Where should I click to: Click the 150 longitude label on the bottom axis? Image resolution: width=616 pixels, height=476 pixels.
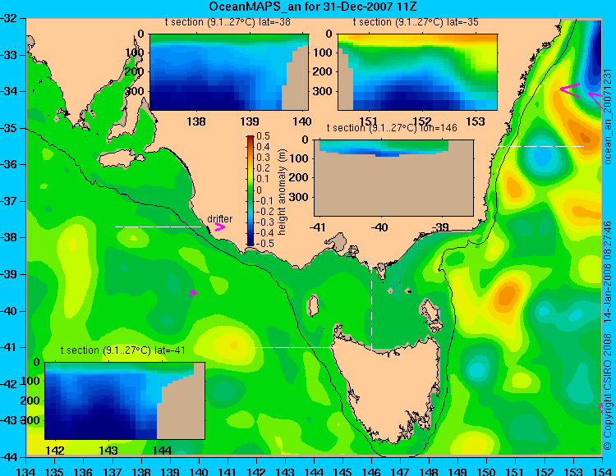point(487,471)
